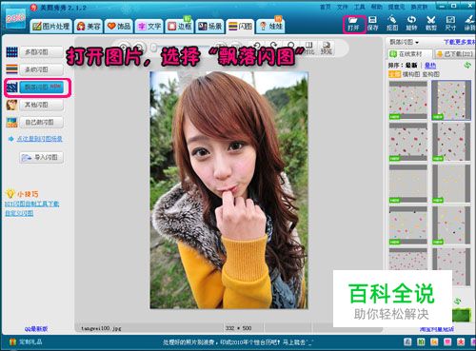
Task: Click the 旋转 rotate tool
Action: 411,24
